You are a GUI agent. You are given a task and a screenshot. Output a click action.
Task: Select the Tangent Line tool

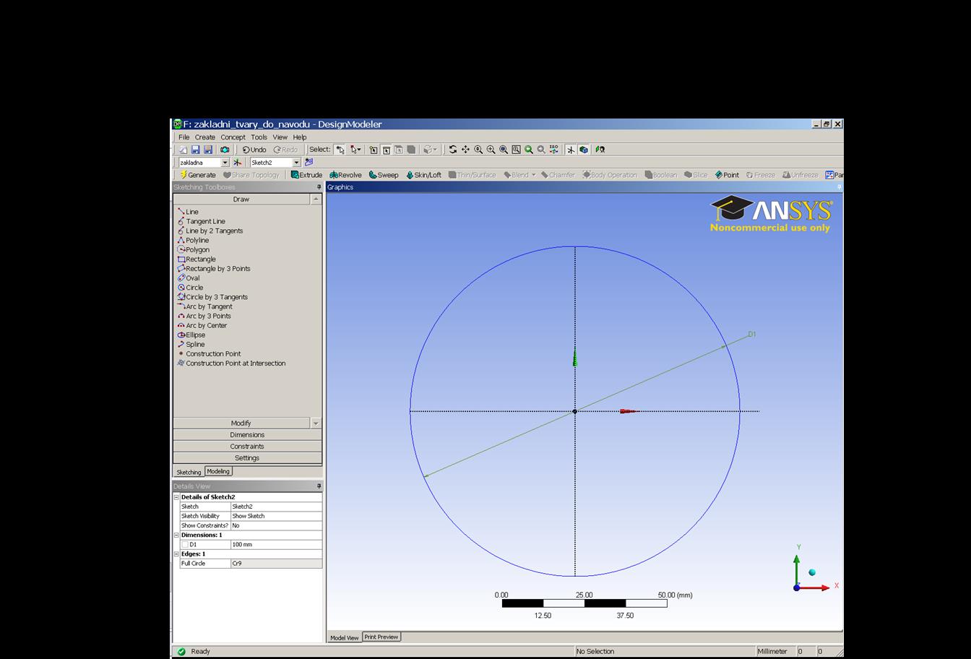point(201,221)
